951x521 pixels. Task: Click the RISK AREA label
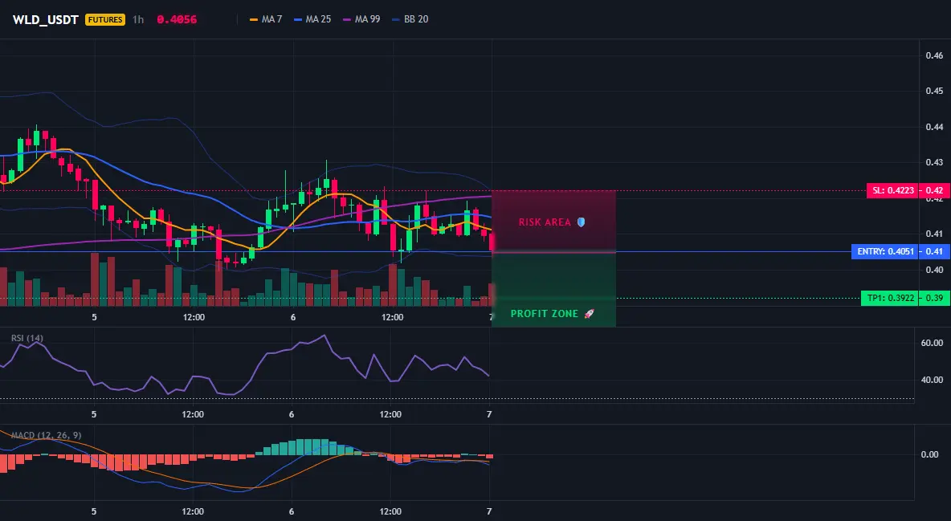(545, 222)
